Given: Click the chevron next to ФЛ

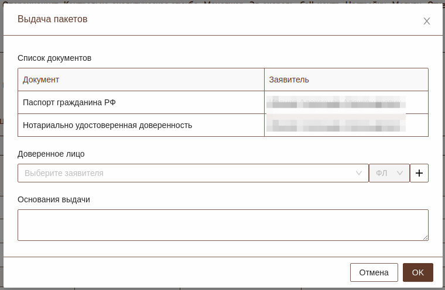Looking at the screenshot, I should 400,173.
